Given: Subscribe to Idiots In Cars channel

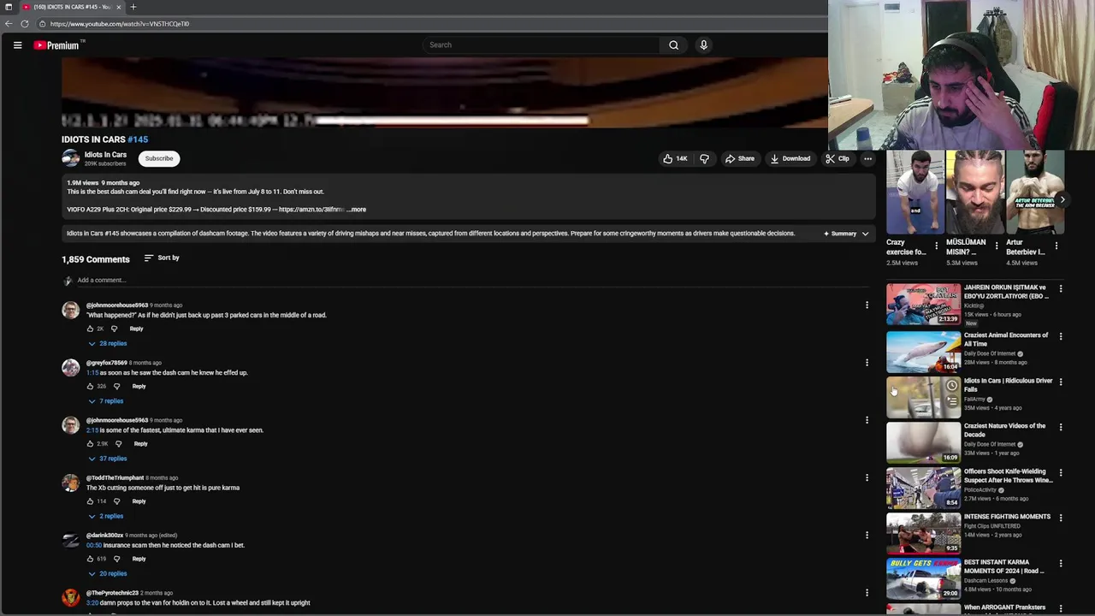Looking at the screenshot, I should coord(159,158).
